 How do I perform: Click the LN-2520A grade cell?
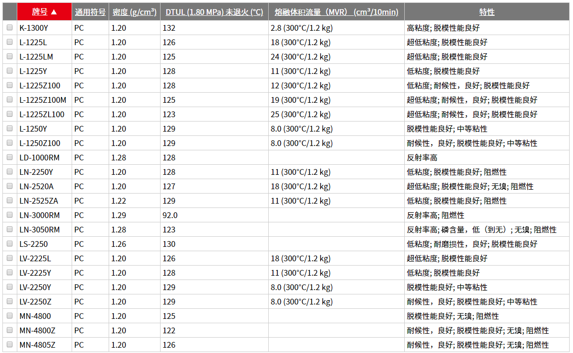[x=37, y=186]
